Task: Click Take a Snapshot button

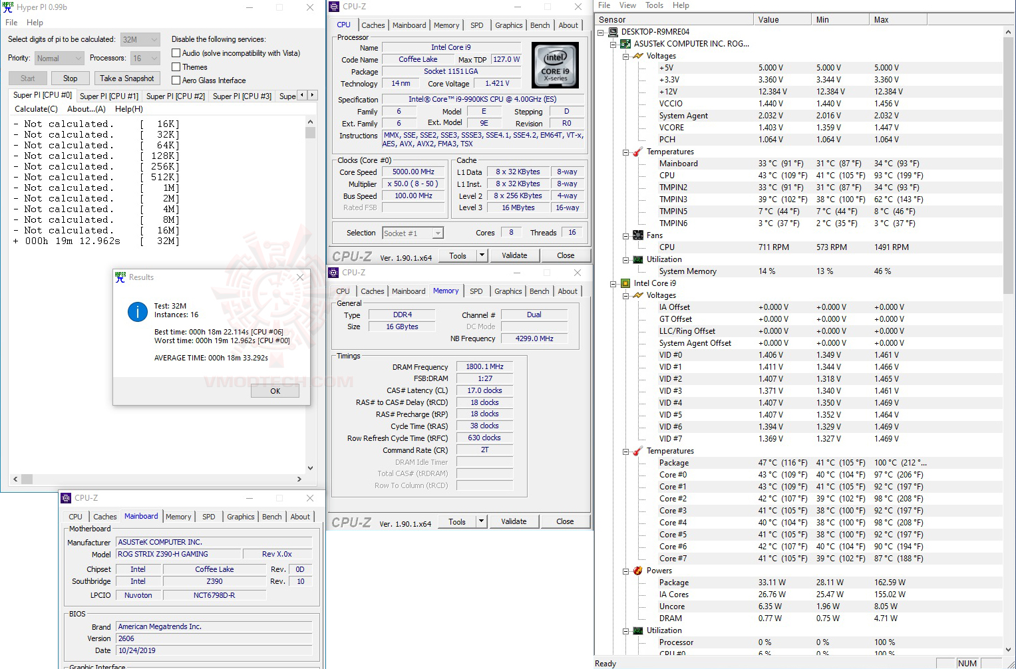Action: point(127,78)
